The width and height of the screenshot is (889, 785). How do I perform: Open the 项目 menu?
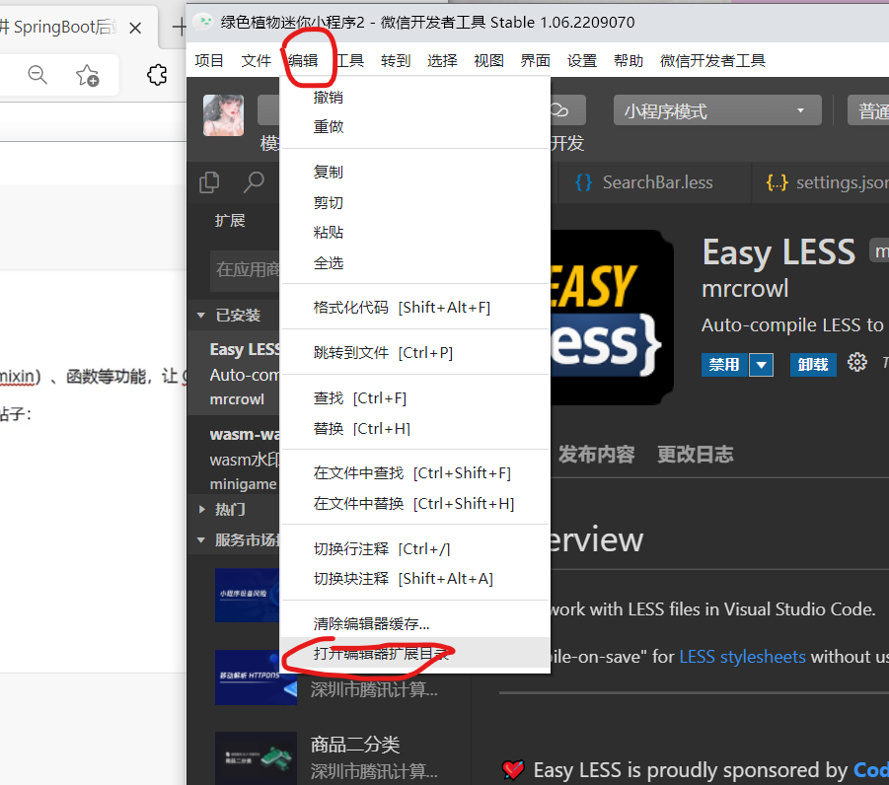point(209,60)
